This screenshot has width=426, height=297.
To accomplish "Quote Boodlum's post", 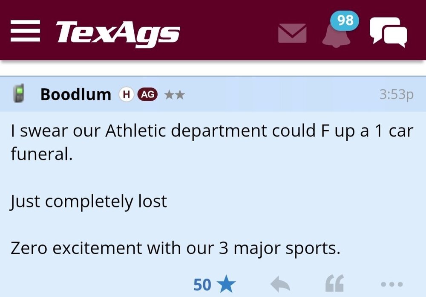I will tap(334, 284).
